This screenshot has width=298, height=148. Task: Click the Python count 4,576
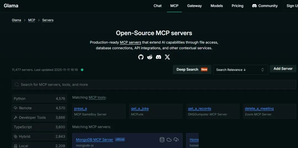click(60, 99)
